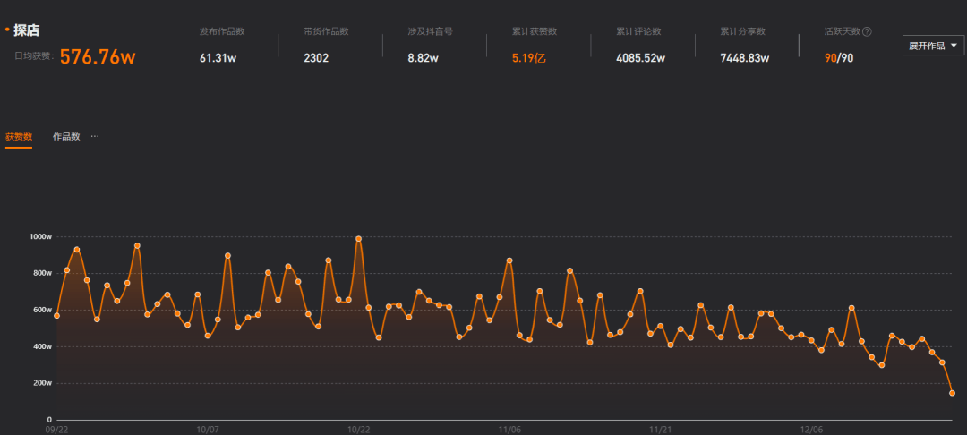Viewport: 967px width, 435px height.
Task: Click the orange dot before 探店
Action: coord(7,30)
